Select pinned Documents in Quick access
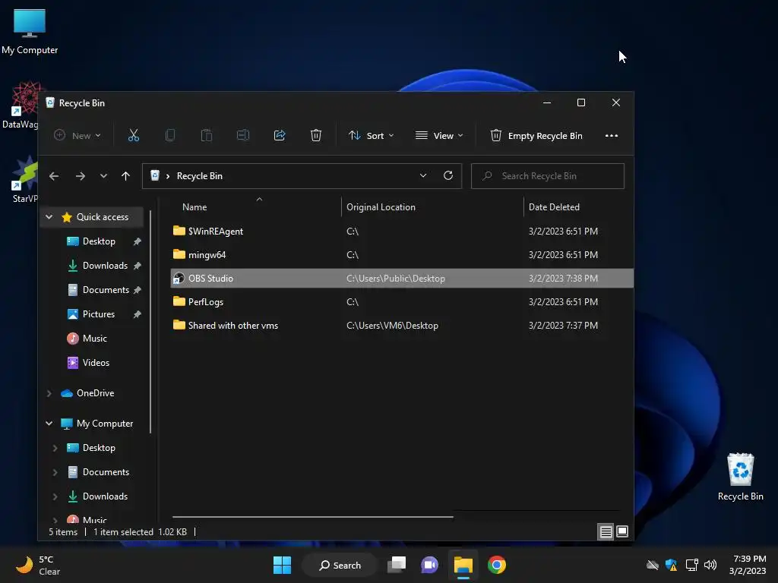This screenshot has height=583, width=778. tap(106, 289)
